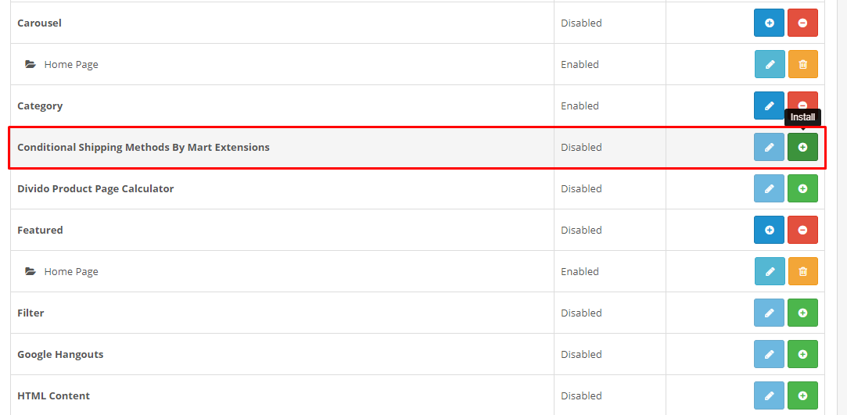847x415 pixels.
Task: Install Divido Product Page Calculator
Action: point(802,188)
